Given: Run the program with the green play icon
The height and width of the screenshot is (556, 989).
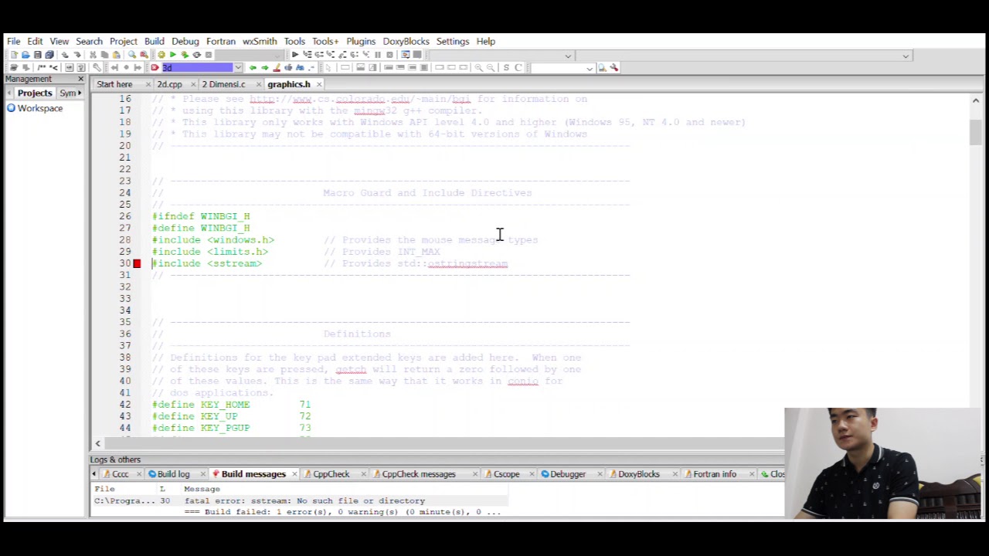Looking at the screenshot, I should pyautogui.click(x=172, y=55).
